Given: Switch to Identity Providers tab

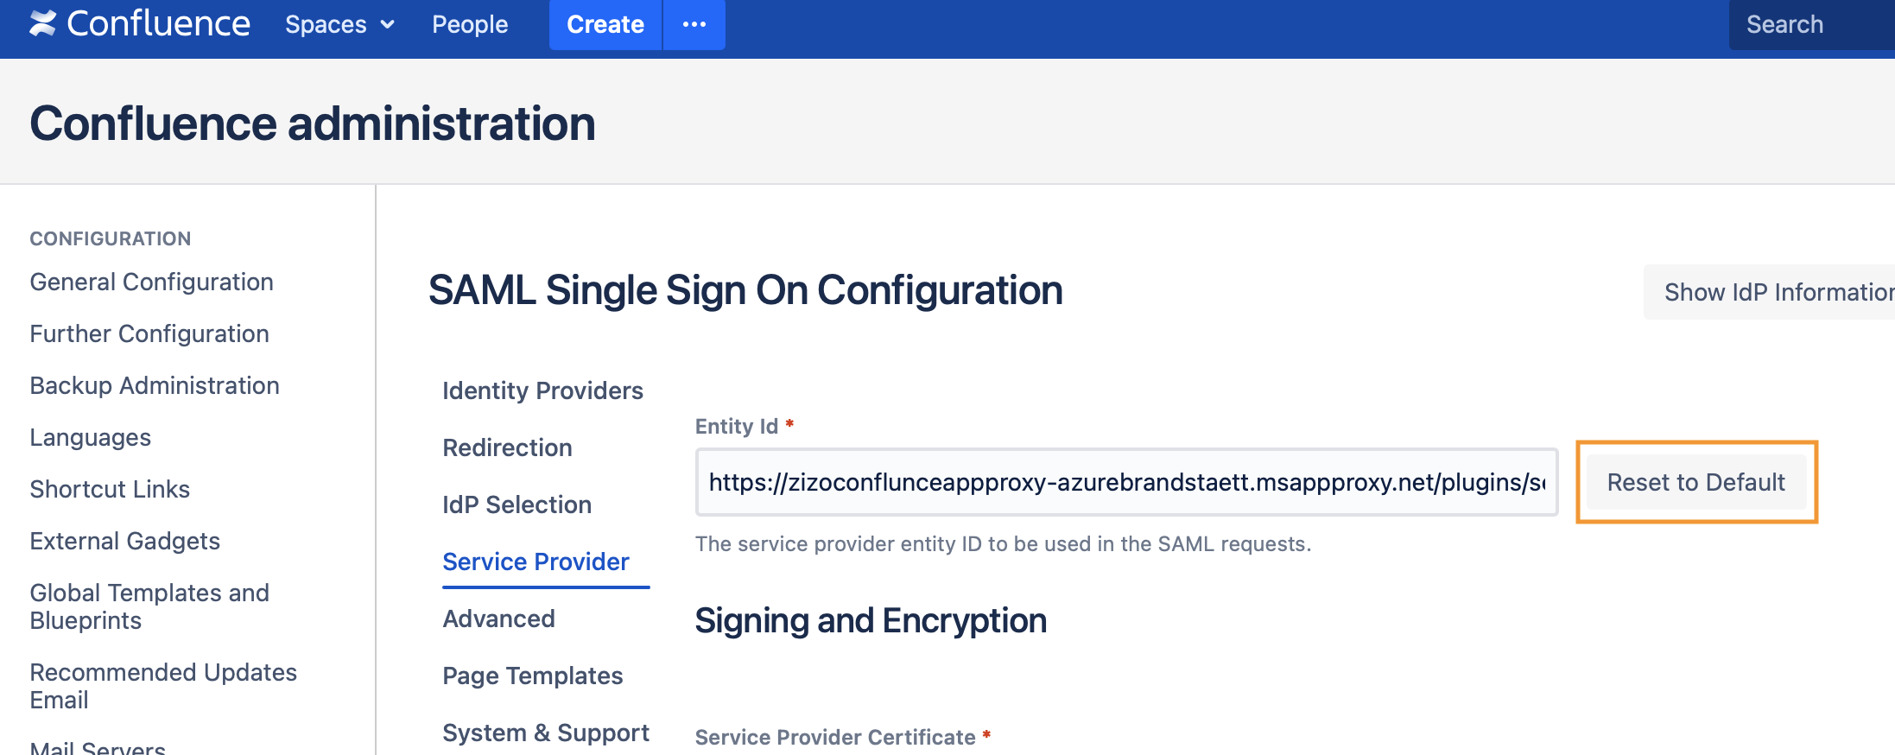Looking at the screenshot, I should pos(542,390).
